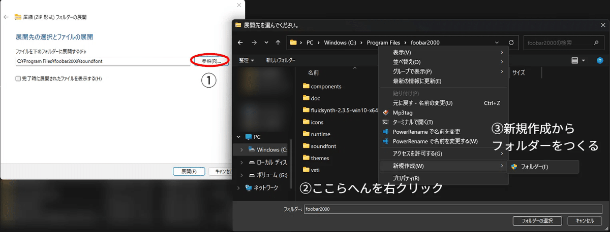Open 表示(V) context submenu
Viewport: 610px width, 232px height.
(444, 52)
